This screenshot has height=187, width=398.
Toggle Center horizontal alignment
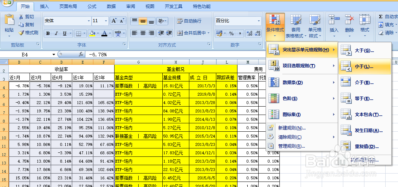143,33
